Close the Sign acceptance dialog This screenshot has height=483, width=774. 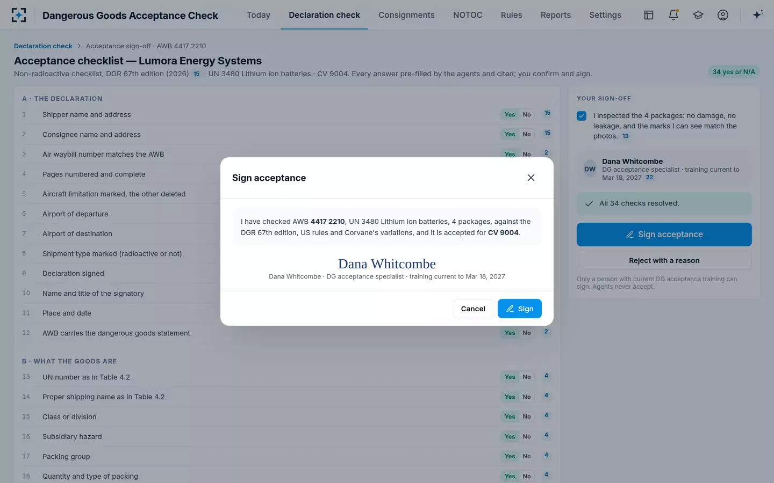pos(531,178)
